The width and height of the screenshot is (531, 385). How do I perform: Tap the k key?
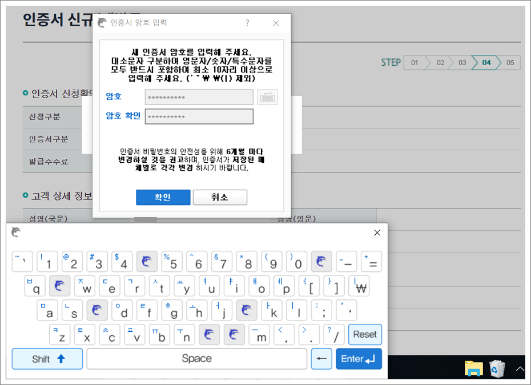click(272, 310)
